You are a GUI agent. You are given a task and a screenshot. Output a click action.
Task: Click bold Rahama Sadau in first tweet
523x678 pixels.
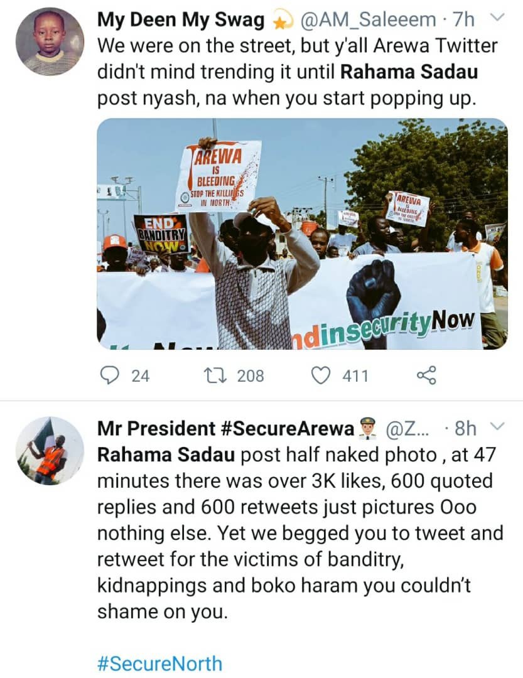click(409, 72)
